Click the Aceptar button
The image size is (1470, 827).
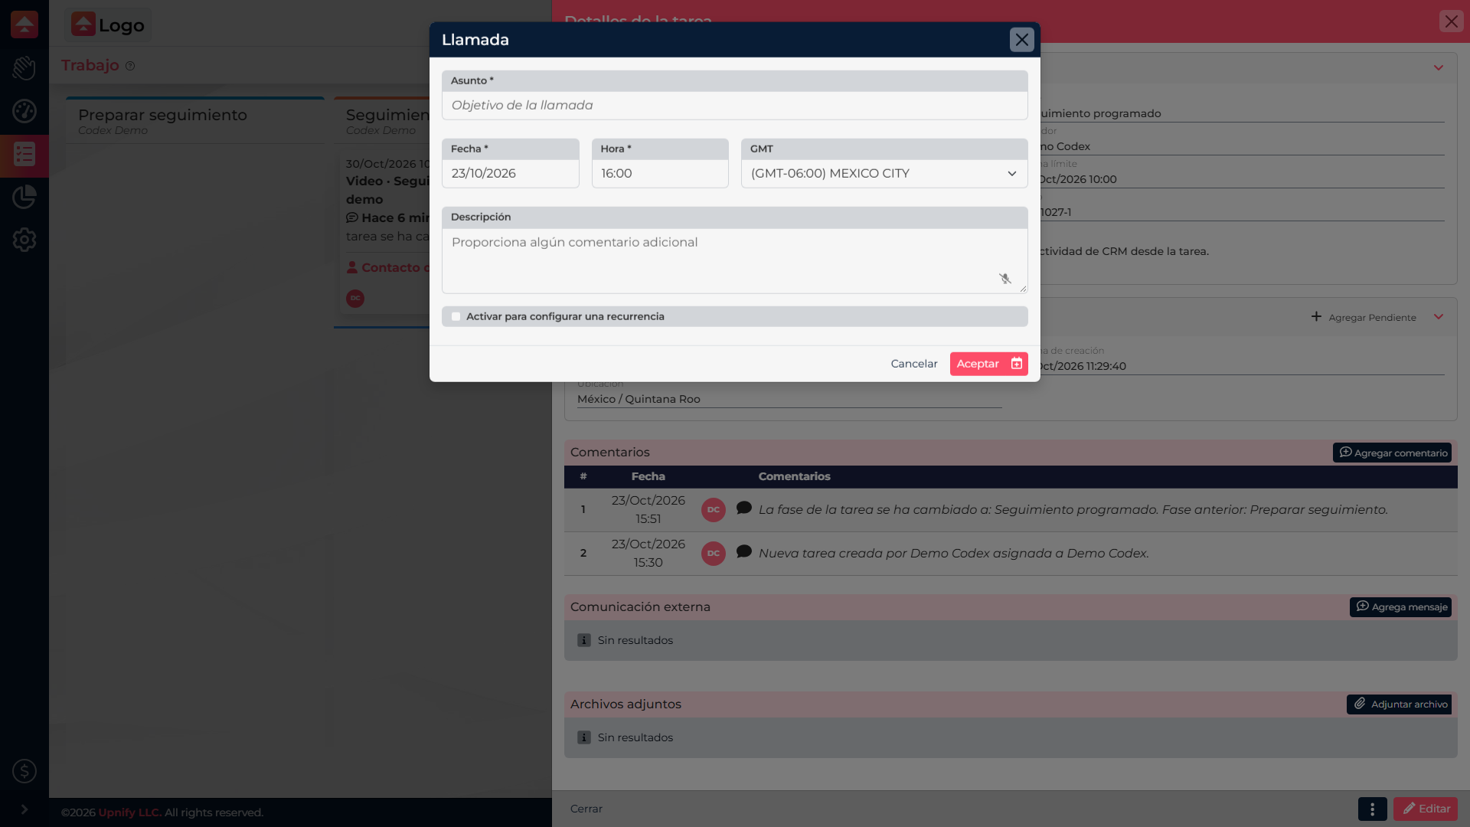click(x=988, y=364)
